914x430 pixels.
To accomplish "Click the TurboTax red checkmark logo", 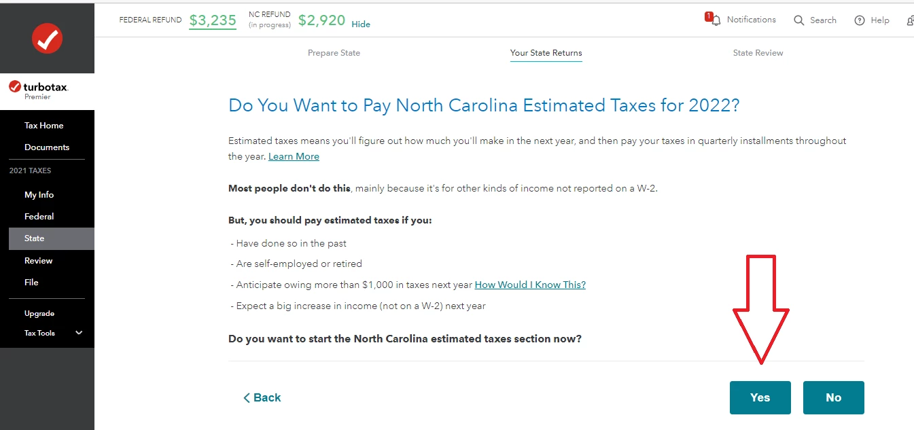I will (47, 39).
